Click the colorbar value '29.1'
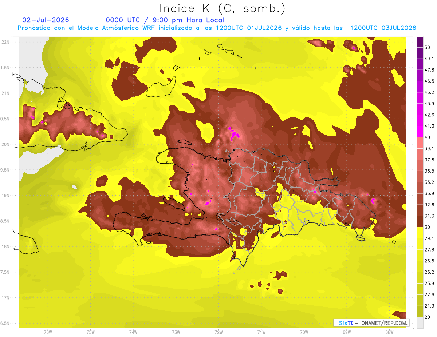437x337 pixels. [429, 238]
